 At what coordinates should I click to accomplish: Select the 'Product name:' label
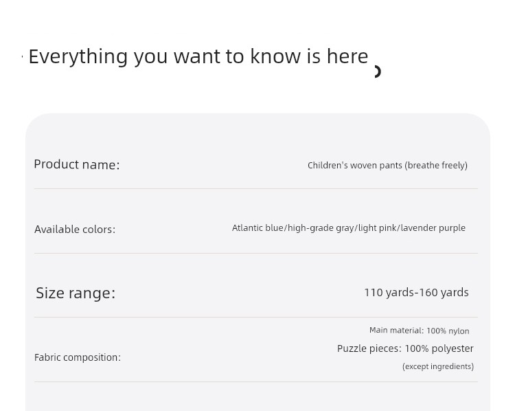tap(77, 164)
